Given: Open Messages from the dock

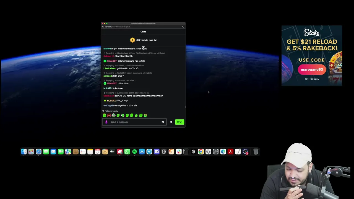Looking at the screenshot, I should (x=46, y=151).
